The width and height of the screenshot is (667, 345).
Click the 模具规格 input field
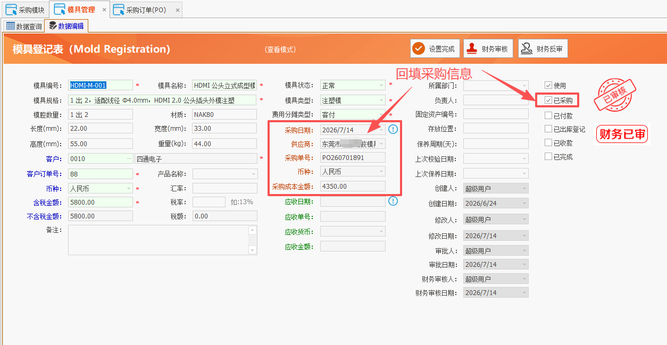click(x=163, y=100)
